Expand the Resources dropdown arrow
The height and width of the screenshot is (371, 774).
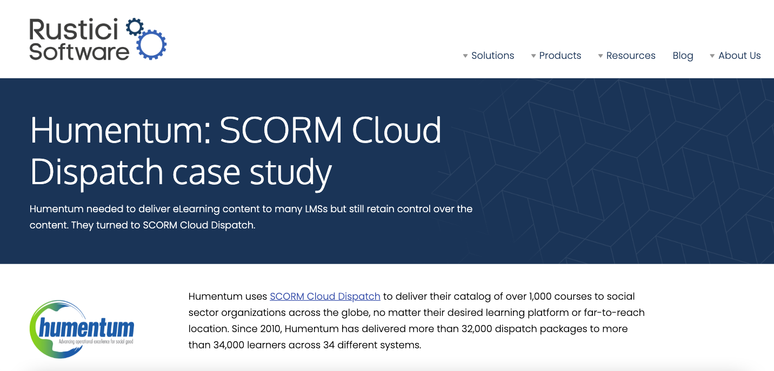click(x=600, y=56)
